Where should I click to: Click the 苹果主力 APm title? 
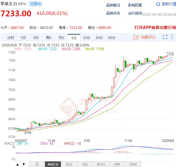point(13,4)
